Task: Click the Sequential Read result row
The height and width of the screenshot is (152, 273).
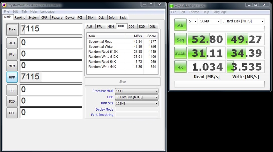Action: point(122,41)
